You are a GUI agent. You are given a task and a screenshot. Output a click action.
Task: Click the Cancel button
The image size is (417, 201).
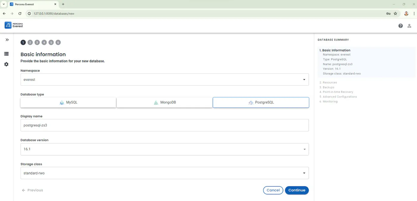pos(273,190)
